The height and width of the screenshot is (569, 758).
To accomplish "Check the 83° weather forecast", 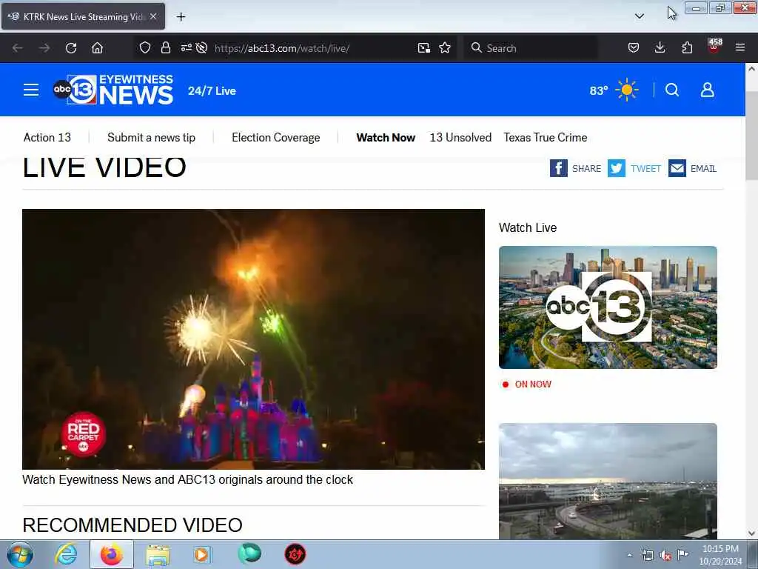I will (614, 90).
